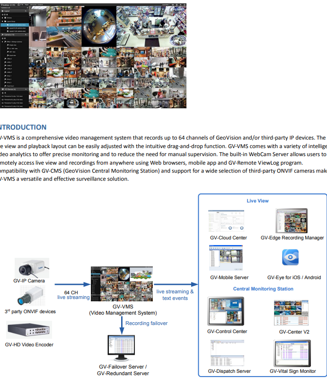Click the GV-Eye blue eye app icon

[290, 257]
